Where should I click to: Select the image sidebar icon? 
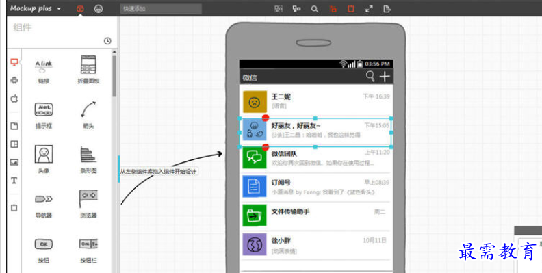pyautogui.click(x=14, y=162)
